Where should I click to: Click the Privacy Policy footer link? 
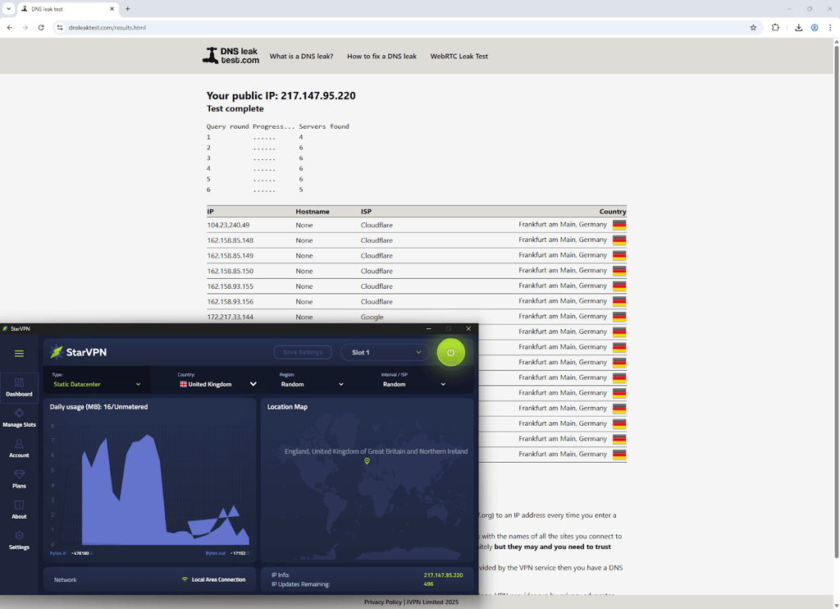pos(383,602)
